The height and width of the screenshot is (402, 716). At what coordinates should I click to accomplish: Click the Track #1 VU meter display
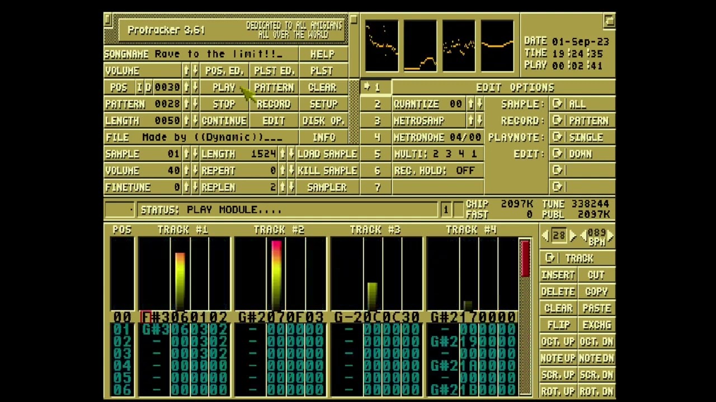[183, 274]
